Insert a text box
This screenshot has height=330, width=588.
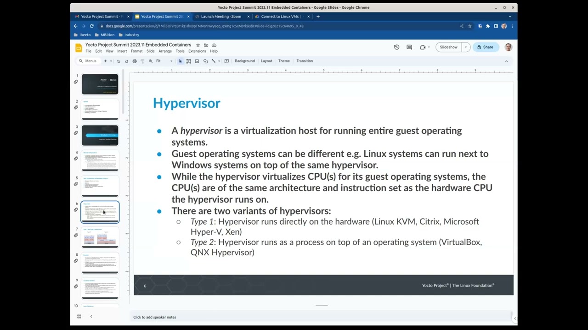tap(188, 61)
